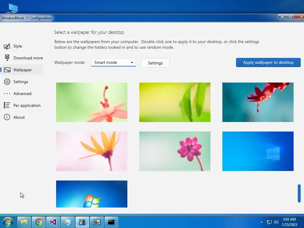Click the Settings button beside wallpaper mode
The image size is (304, 228).
155,63
